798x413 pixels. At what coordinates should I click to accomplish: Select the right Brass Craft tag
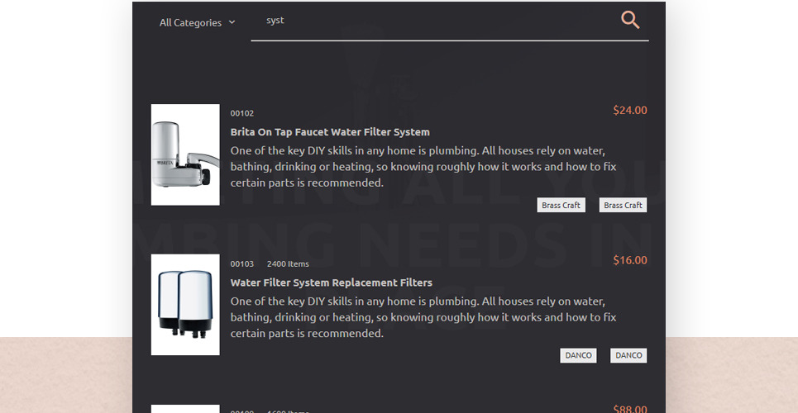point(623,206)
